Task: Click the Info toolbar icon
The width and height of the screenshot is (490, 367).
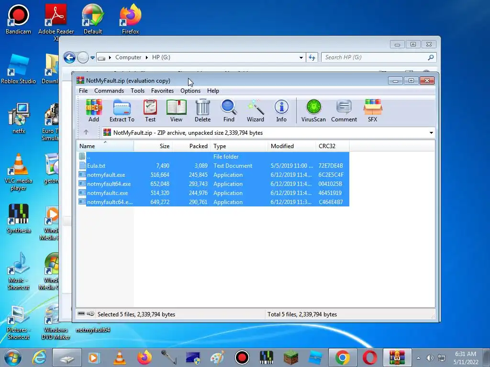Action: 281,111
